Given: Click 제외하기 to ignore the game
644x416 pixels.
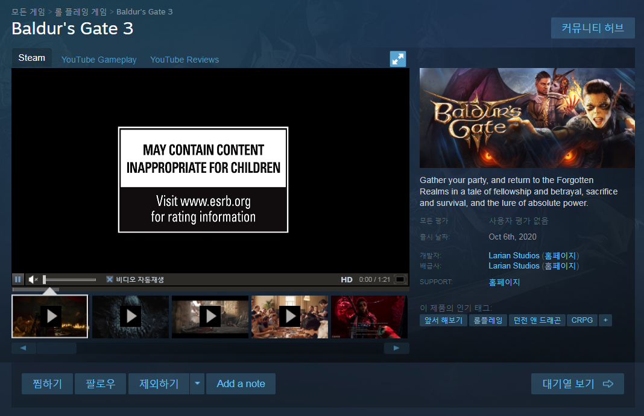Looking at the screenshot, I should point(159,383).
